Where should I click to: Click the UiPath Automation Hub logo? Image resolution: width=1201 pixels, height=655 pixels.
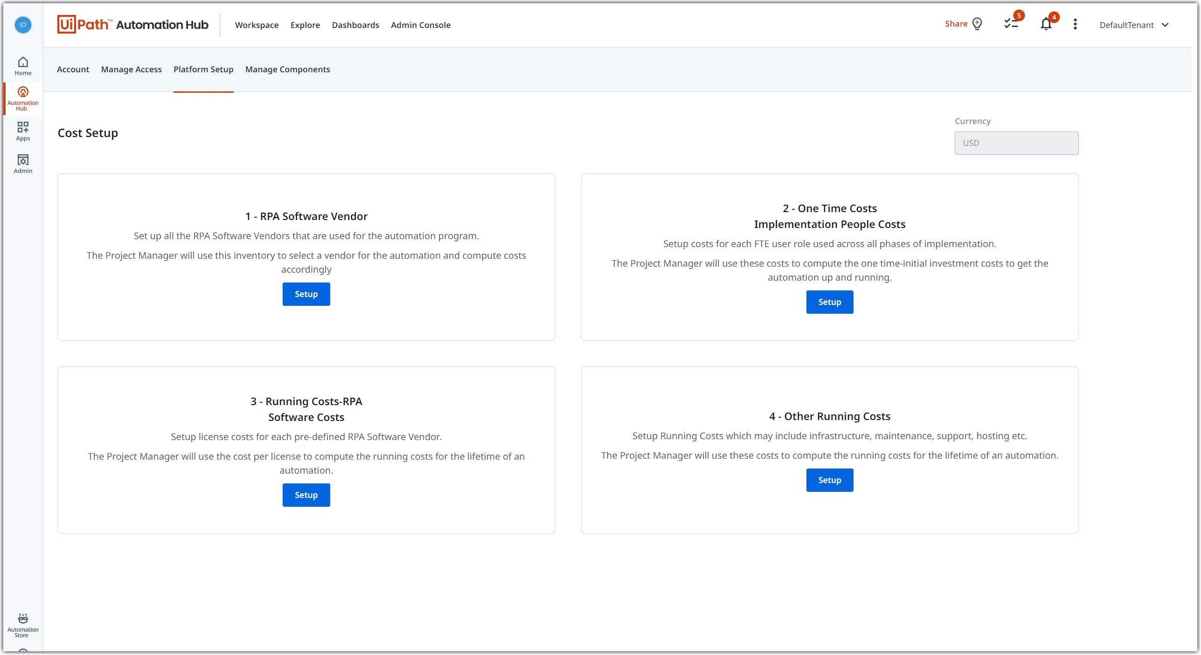pos(133,24)
